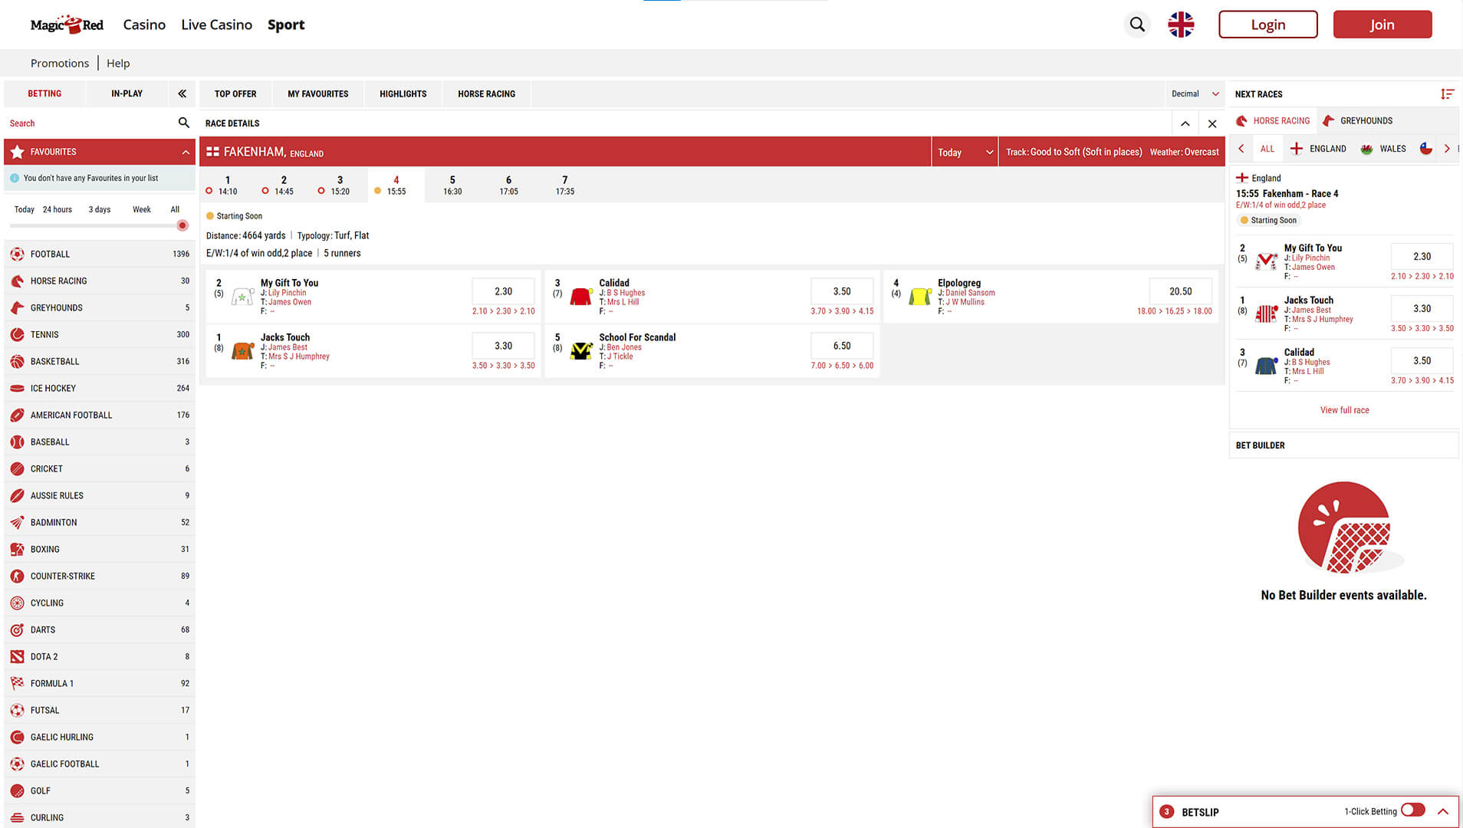The width and height of the screenshot is (1463, 828).
Task: Open the Football sport icon
Action: pos(17,254)
